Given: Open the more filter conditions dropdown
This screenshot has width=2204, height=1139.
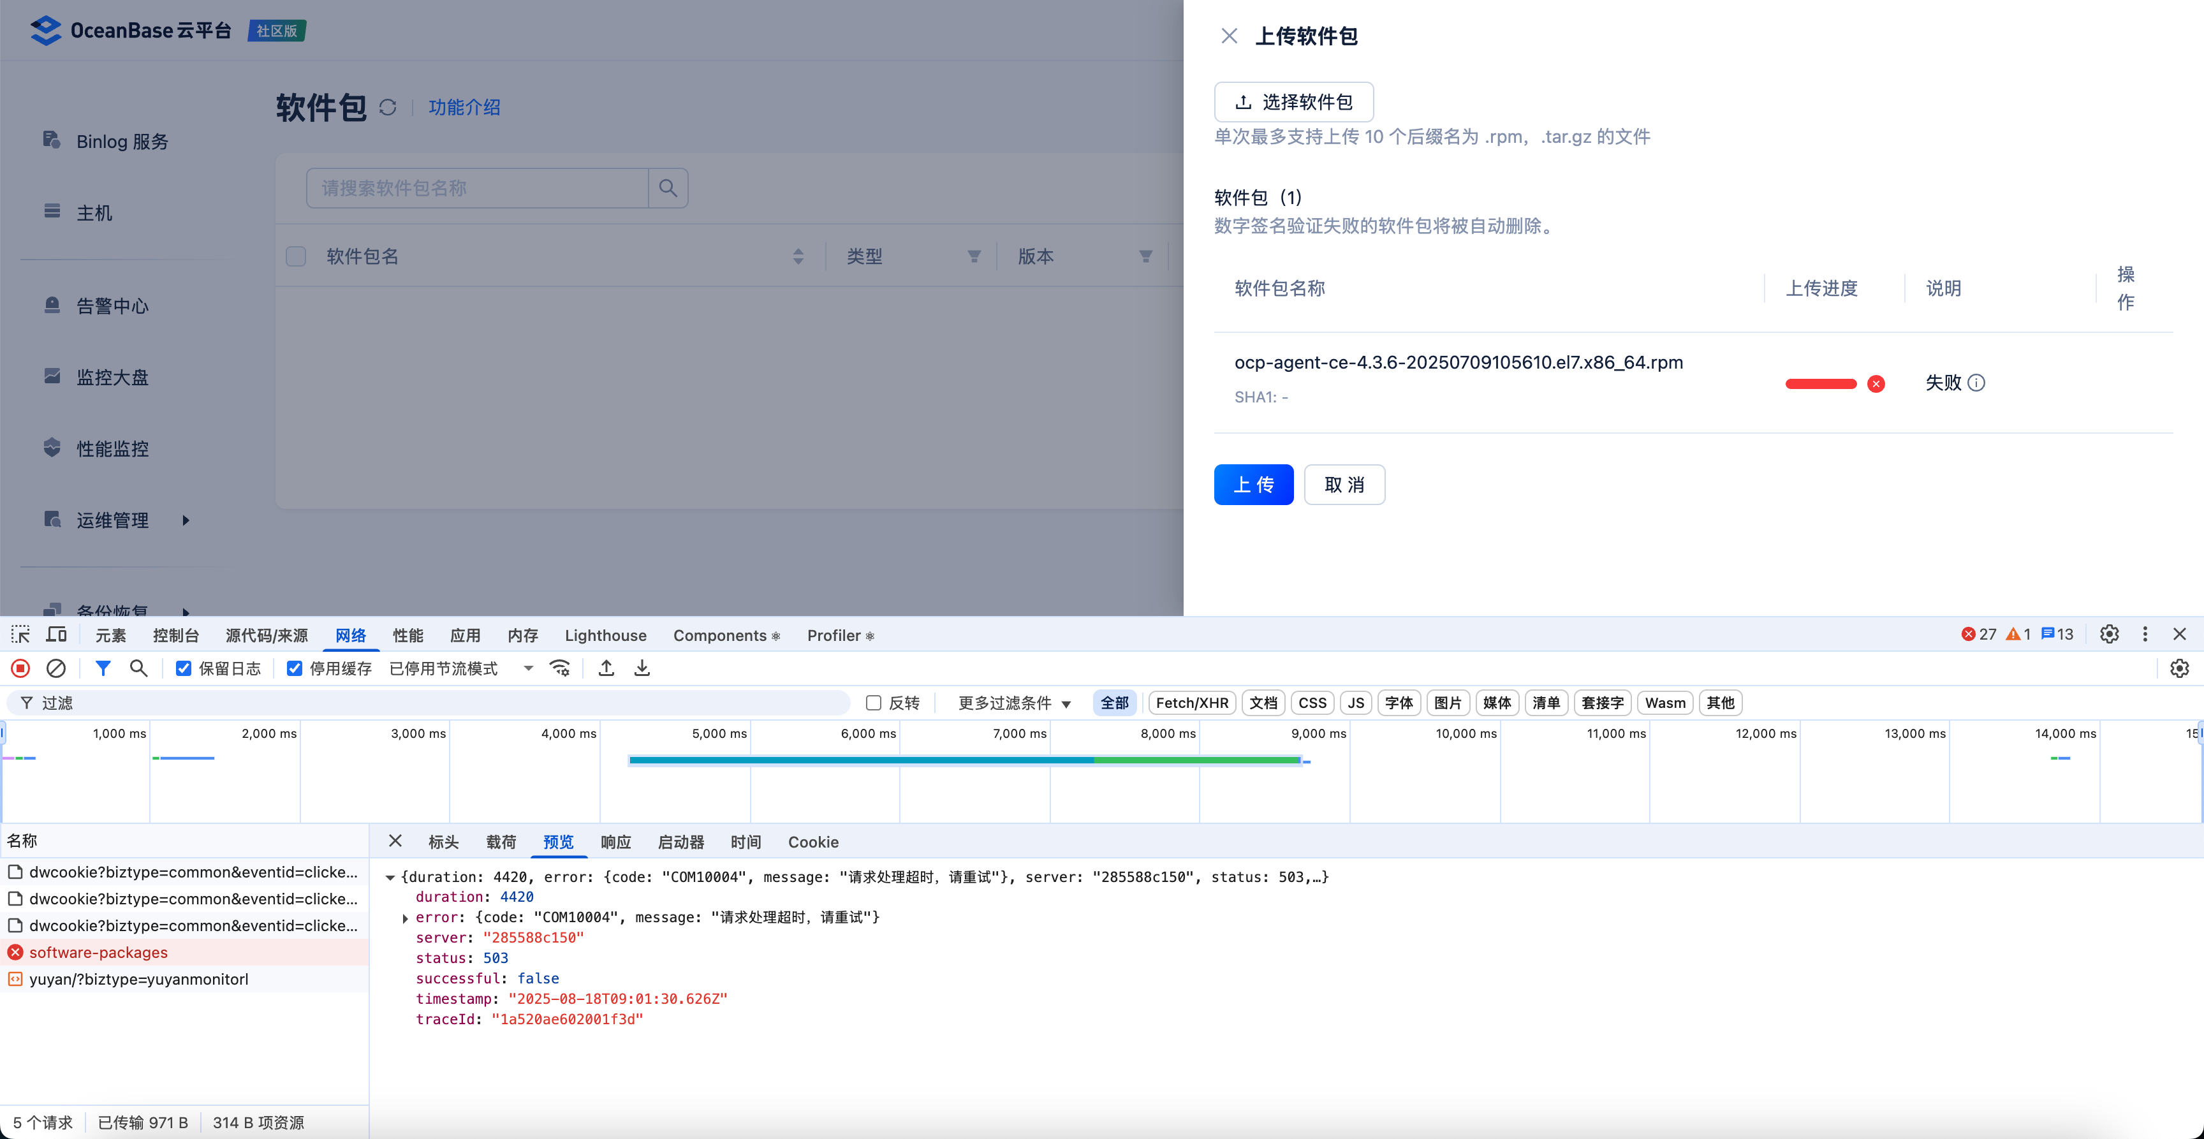Looking at the screenshot, I should pos(1014,703).
